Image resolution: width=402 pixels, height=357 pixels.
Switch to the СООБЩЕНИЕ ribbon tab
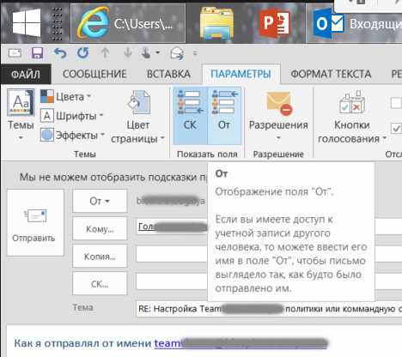(x=94, y=74)
